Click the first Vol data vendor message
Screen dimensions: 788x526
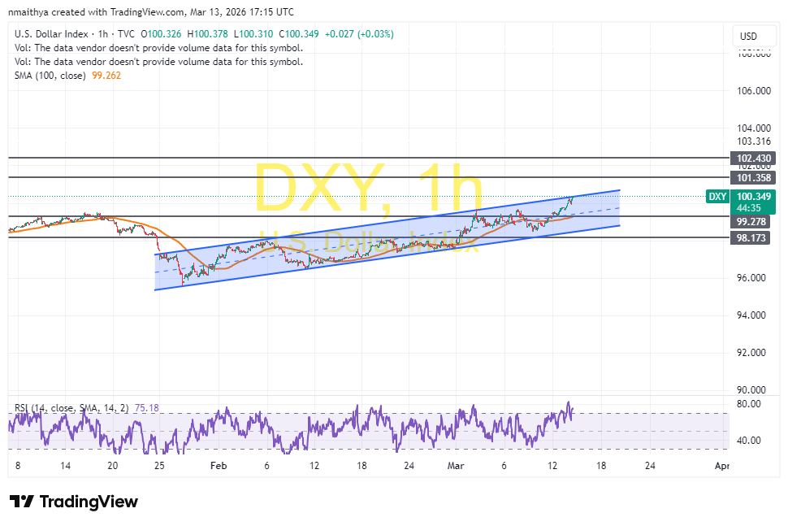point(158,48)
